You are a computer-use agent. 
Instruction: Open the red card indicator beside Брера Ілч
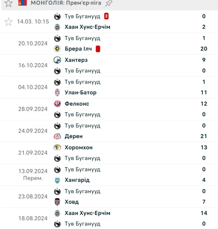(98, 49)
